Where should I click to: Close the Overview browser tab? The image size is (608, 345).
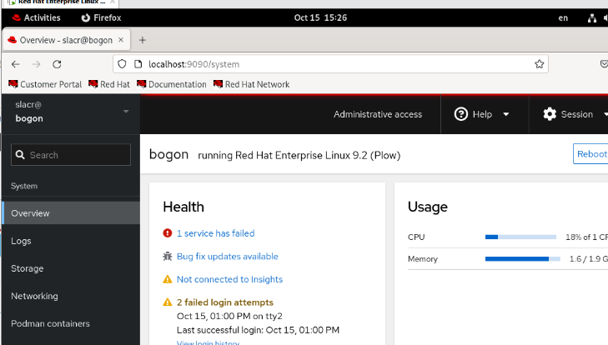click(121, 40)
